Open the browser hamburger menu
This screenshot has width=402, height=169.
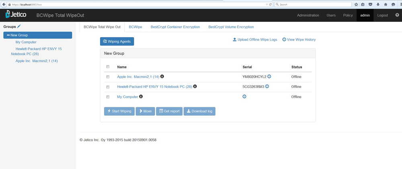click(400, 4)
